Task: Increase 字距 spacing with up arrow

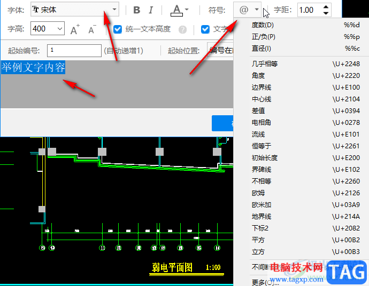Action: tap(326, 7)
